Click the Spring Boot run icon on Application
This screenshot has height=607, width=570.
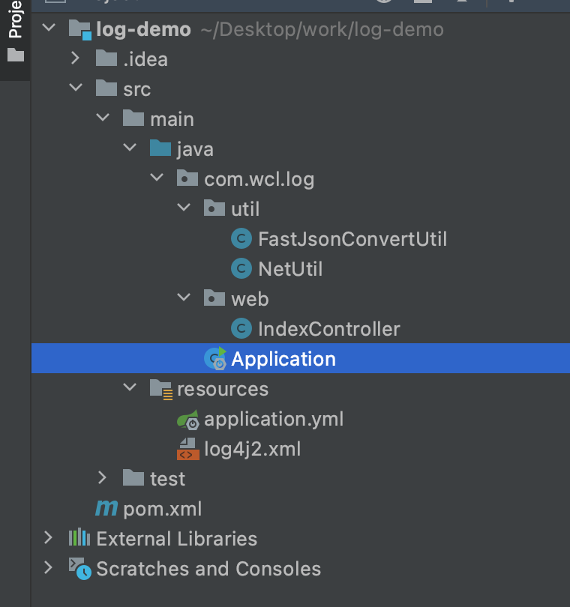[214, 358]
